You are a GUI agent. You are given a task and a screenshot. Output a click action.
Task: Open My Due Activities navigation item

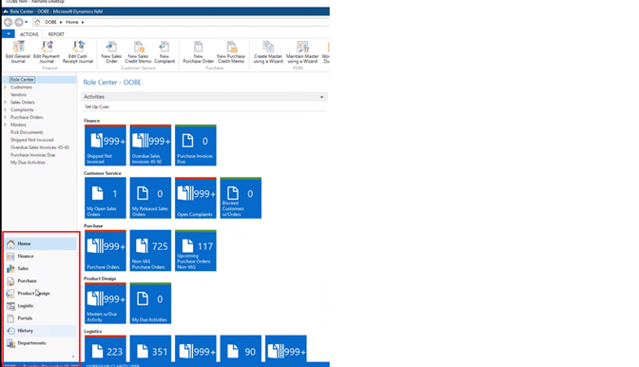(28, 163)
